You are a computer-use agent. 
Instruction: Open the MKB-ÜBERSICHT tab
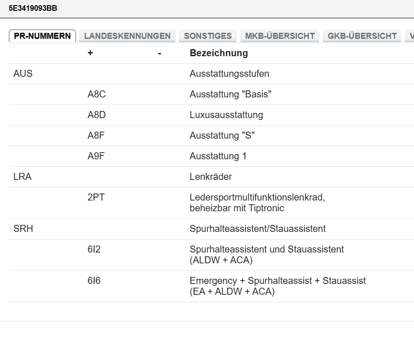pyautogui.click(x=279, y=36)
